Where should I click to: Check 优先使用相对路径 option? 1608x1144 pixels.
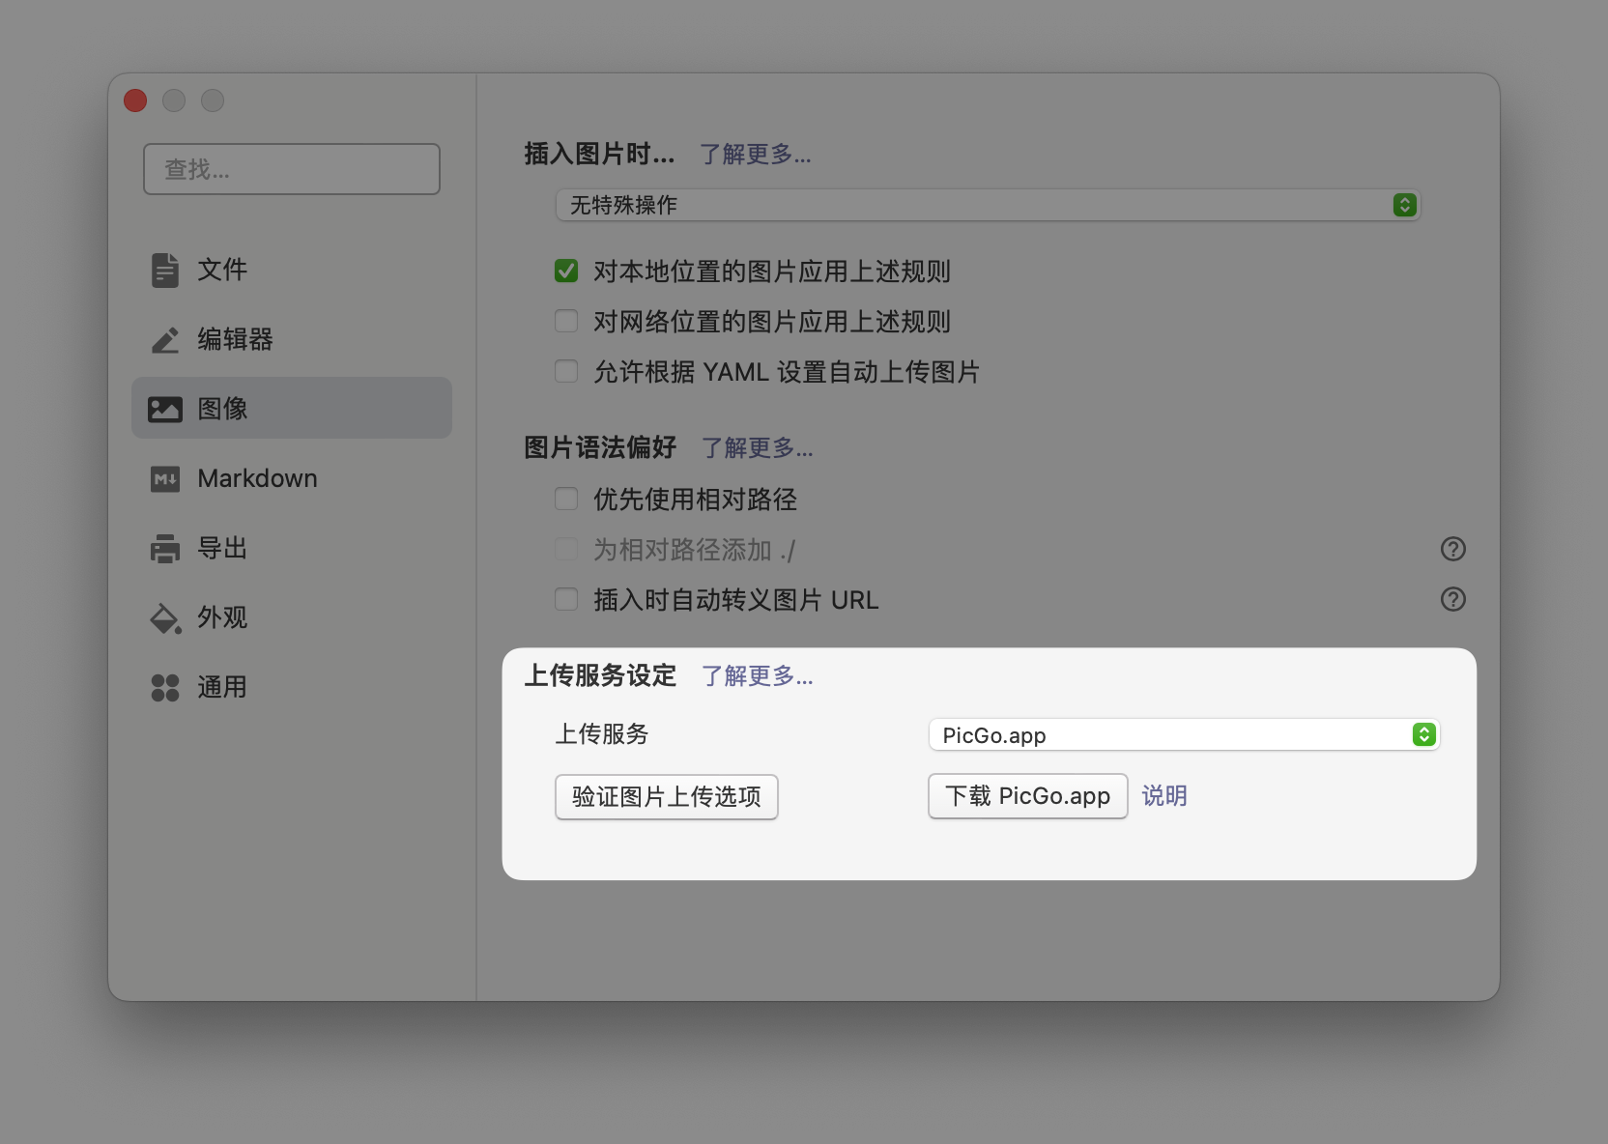[566, 499]
